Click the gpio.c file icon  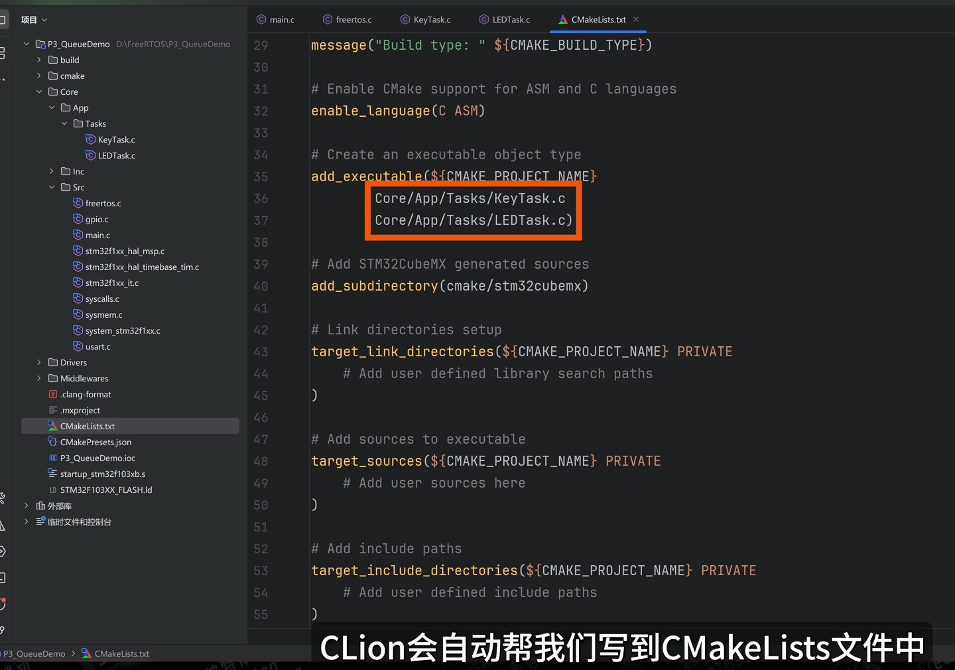click(x=78, y=219)
